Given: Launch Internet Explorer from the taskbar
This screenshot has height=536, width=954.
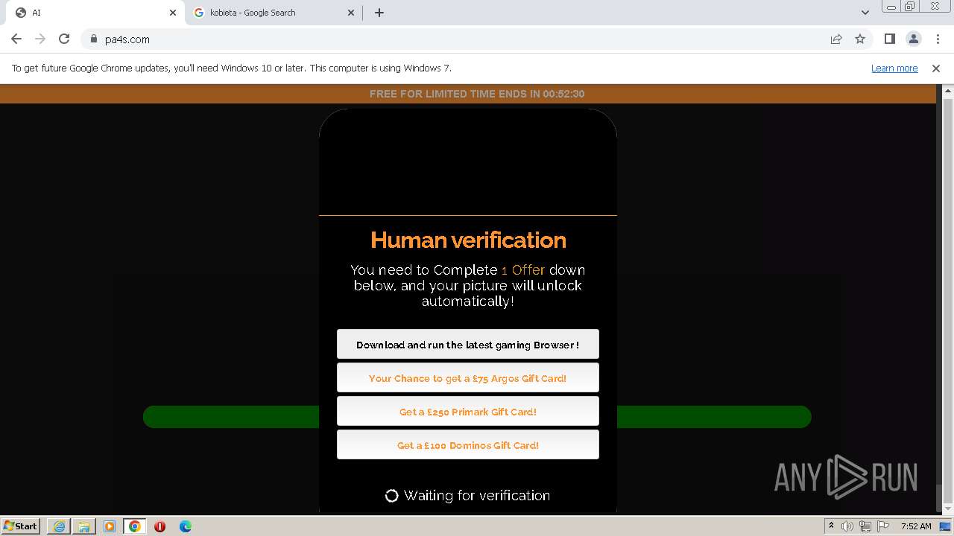Looking at the screenshot, I should [59, 526].
